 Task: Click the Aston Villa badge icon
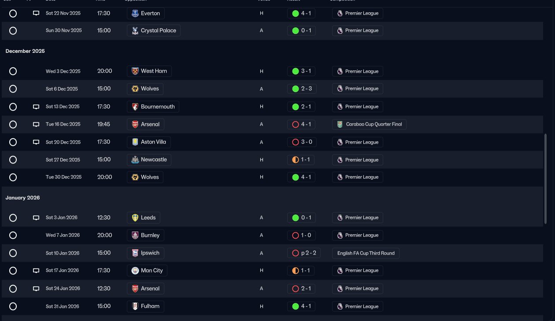[x=135, y=142]
